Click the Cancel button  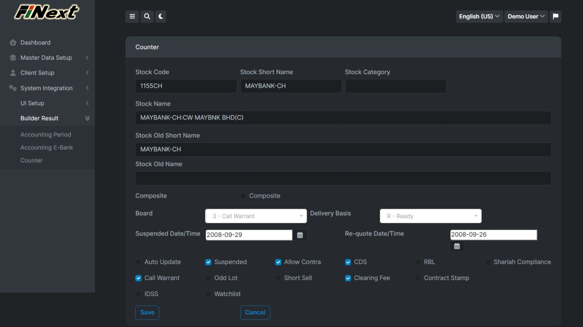[255, 312]
